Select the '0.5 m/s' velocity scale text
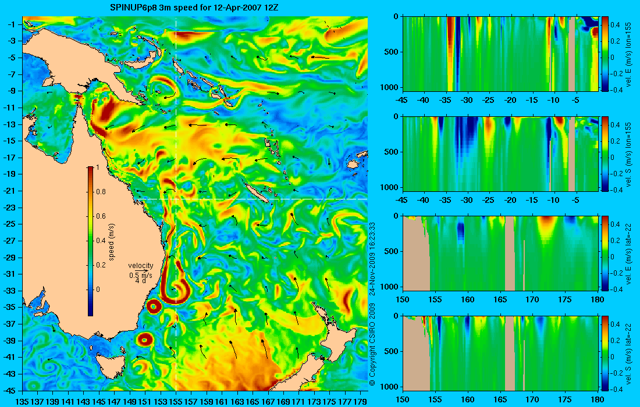 coord(140,276)
